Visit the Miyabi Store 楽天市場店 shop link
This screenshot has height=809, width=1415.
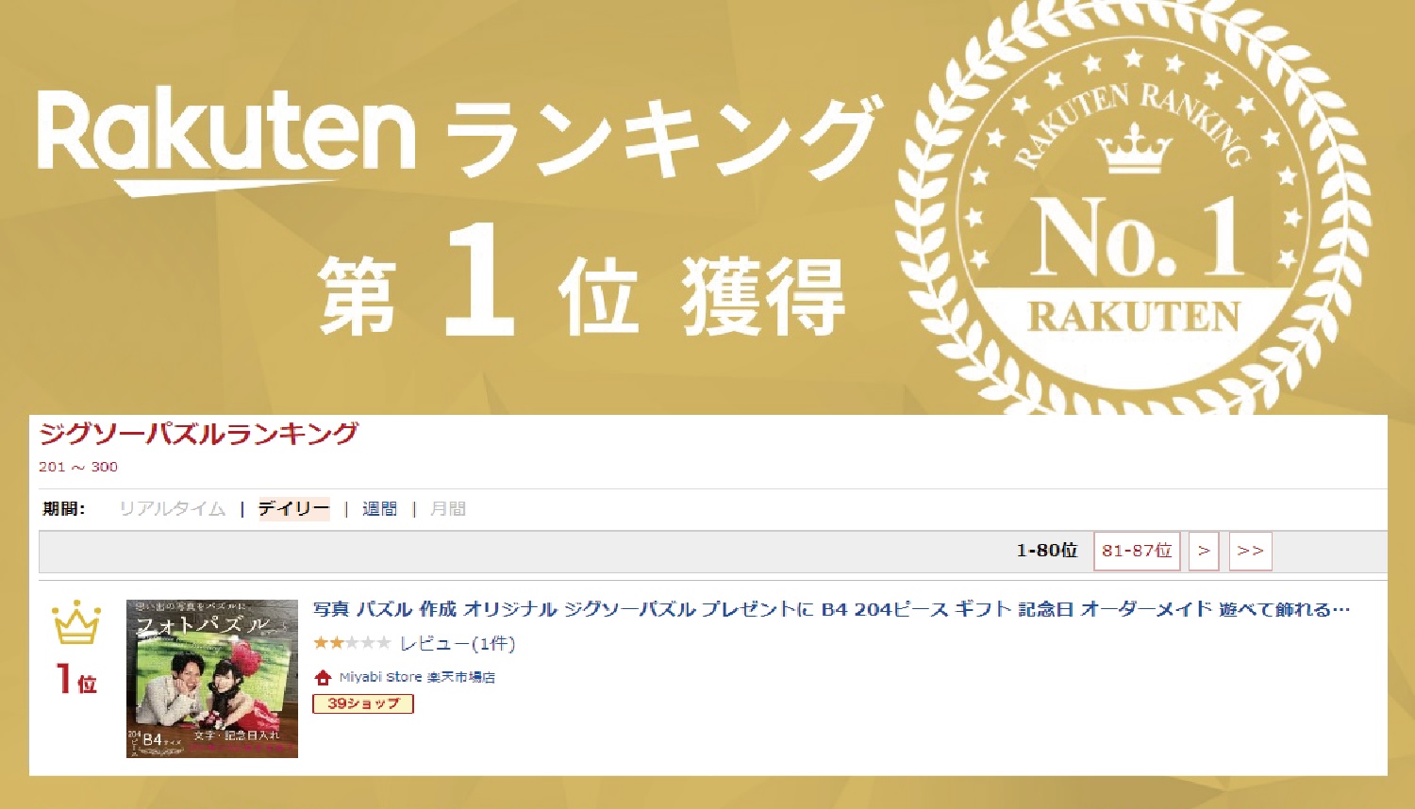pyautogui.click(x=417, y=677)
